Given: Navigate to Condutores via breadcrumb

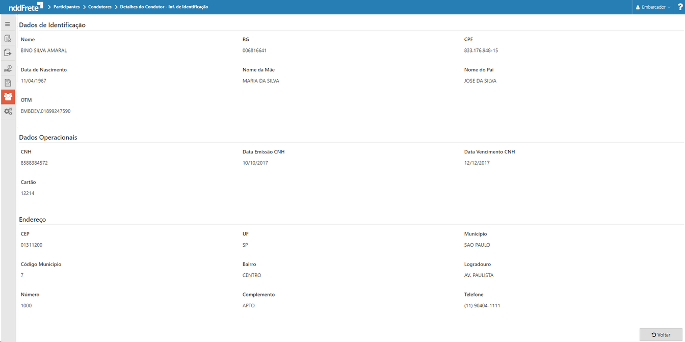Looking at the screenshot, I should click(x=100, y=7).
